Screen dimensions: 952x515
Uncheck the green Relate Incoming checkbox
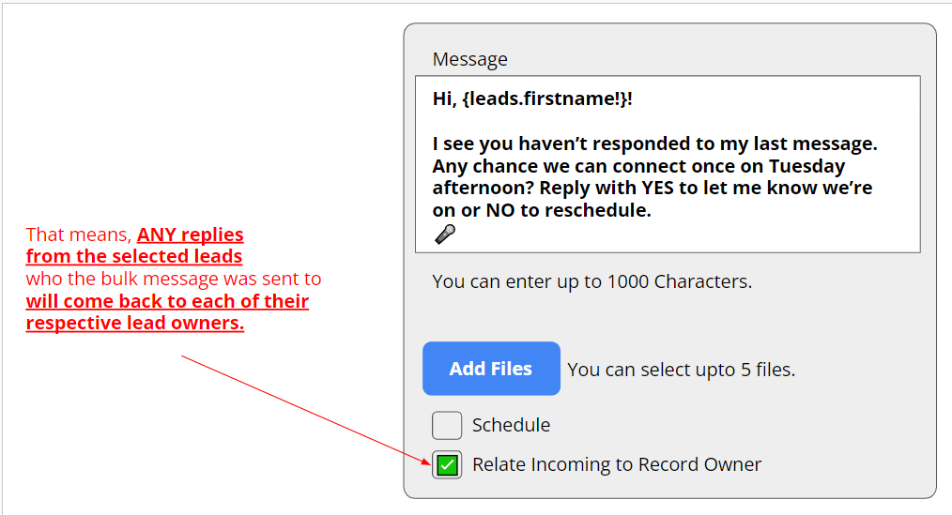pyautogui.click(x=448, y=464)
